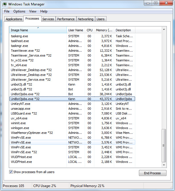175x191 pixels.
Task: Select the tv_x64.exe process row
Action: tap(72, 65)
